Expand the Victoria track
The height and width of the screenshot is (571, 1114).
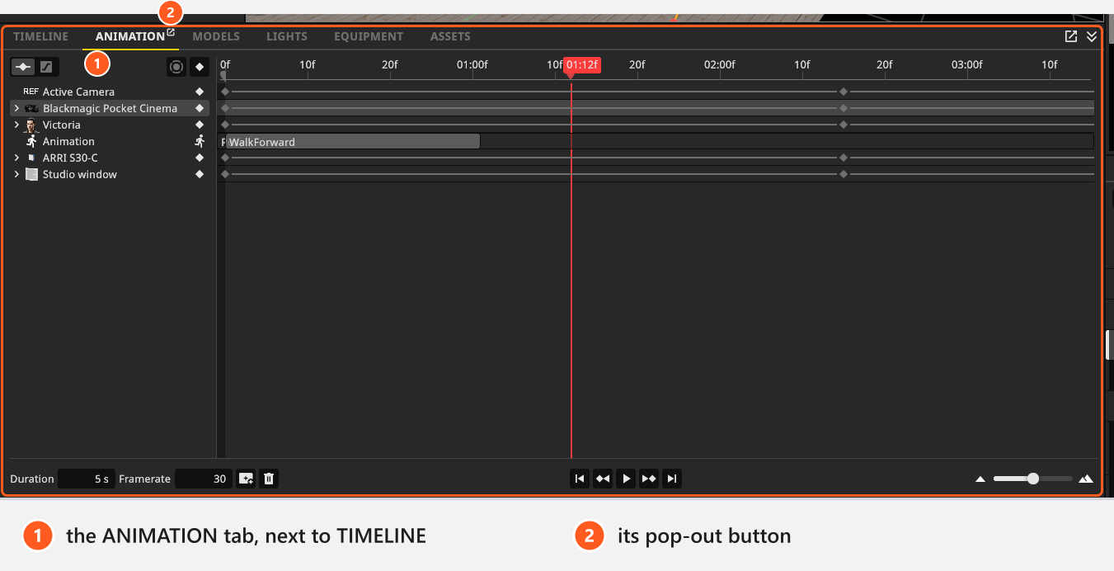(16, 125)
